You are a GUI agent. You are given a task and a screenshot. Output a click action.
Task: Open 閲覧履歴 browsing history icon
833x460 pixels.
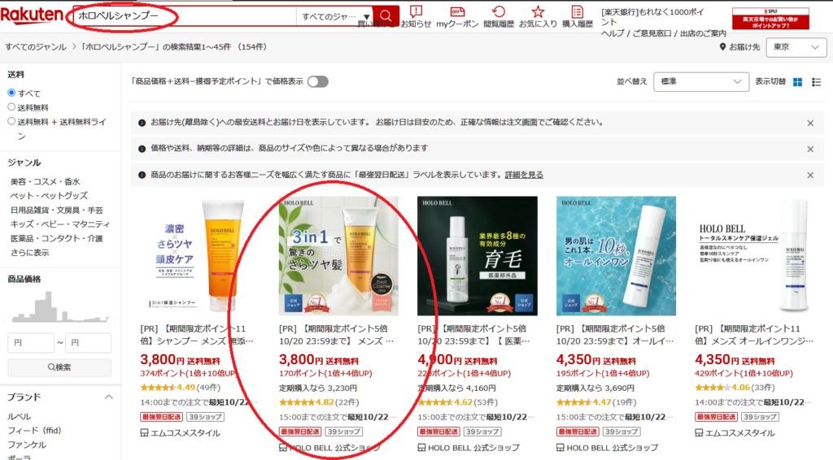coord(499,12)
